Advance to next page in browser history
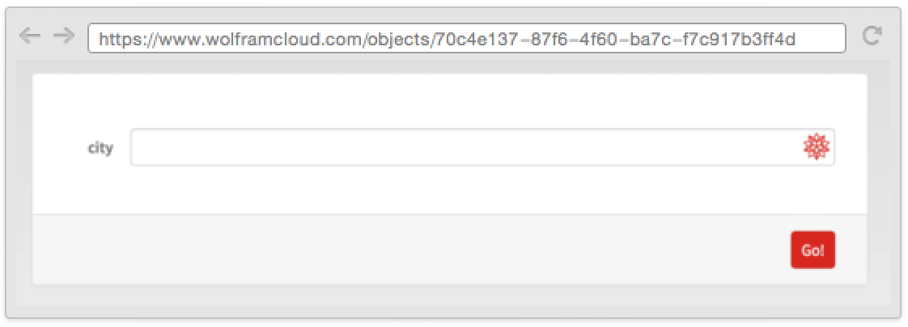 (64, 36)
